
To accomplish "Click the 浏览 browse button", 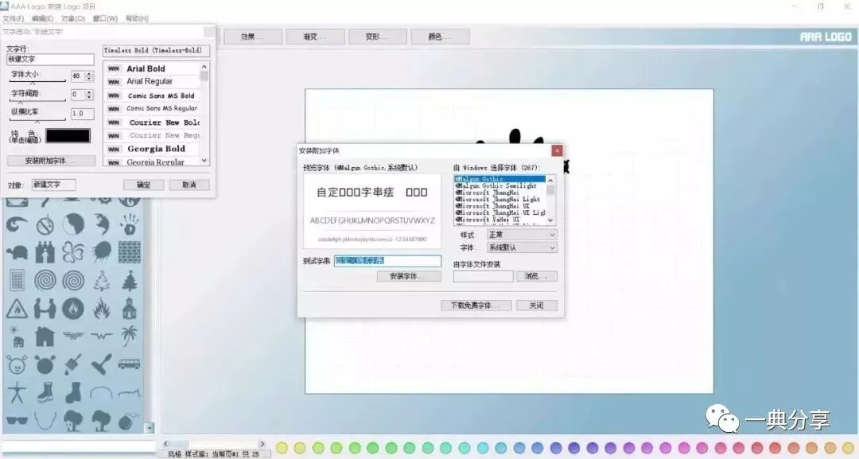I will click(536, 277).
